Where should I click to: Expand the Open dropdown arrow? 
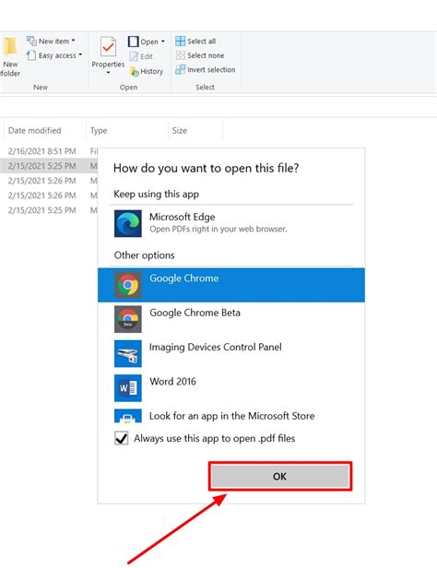[x=163, y=41]
